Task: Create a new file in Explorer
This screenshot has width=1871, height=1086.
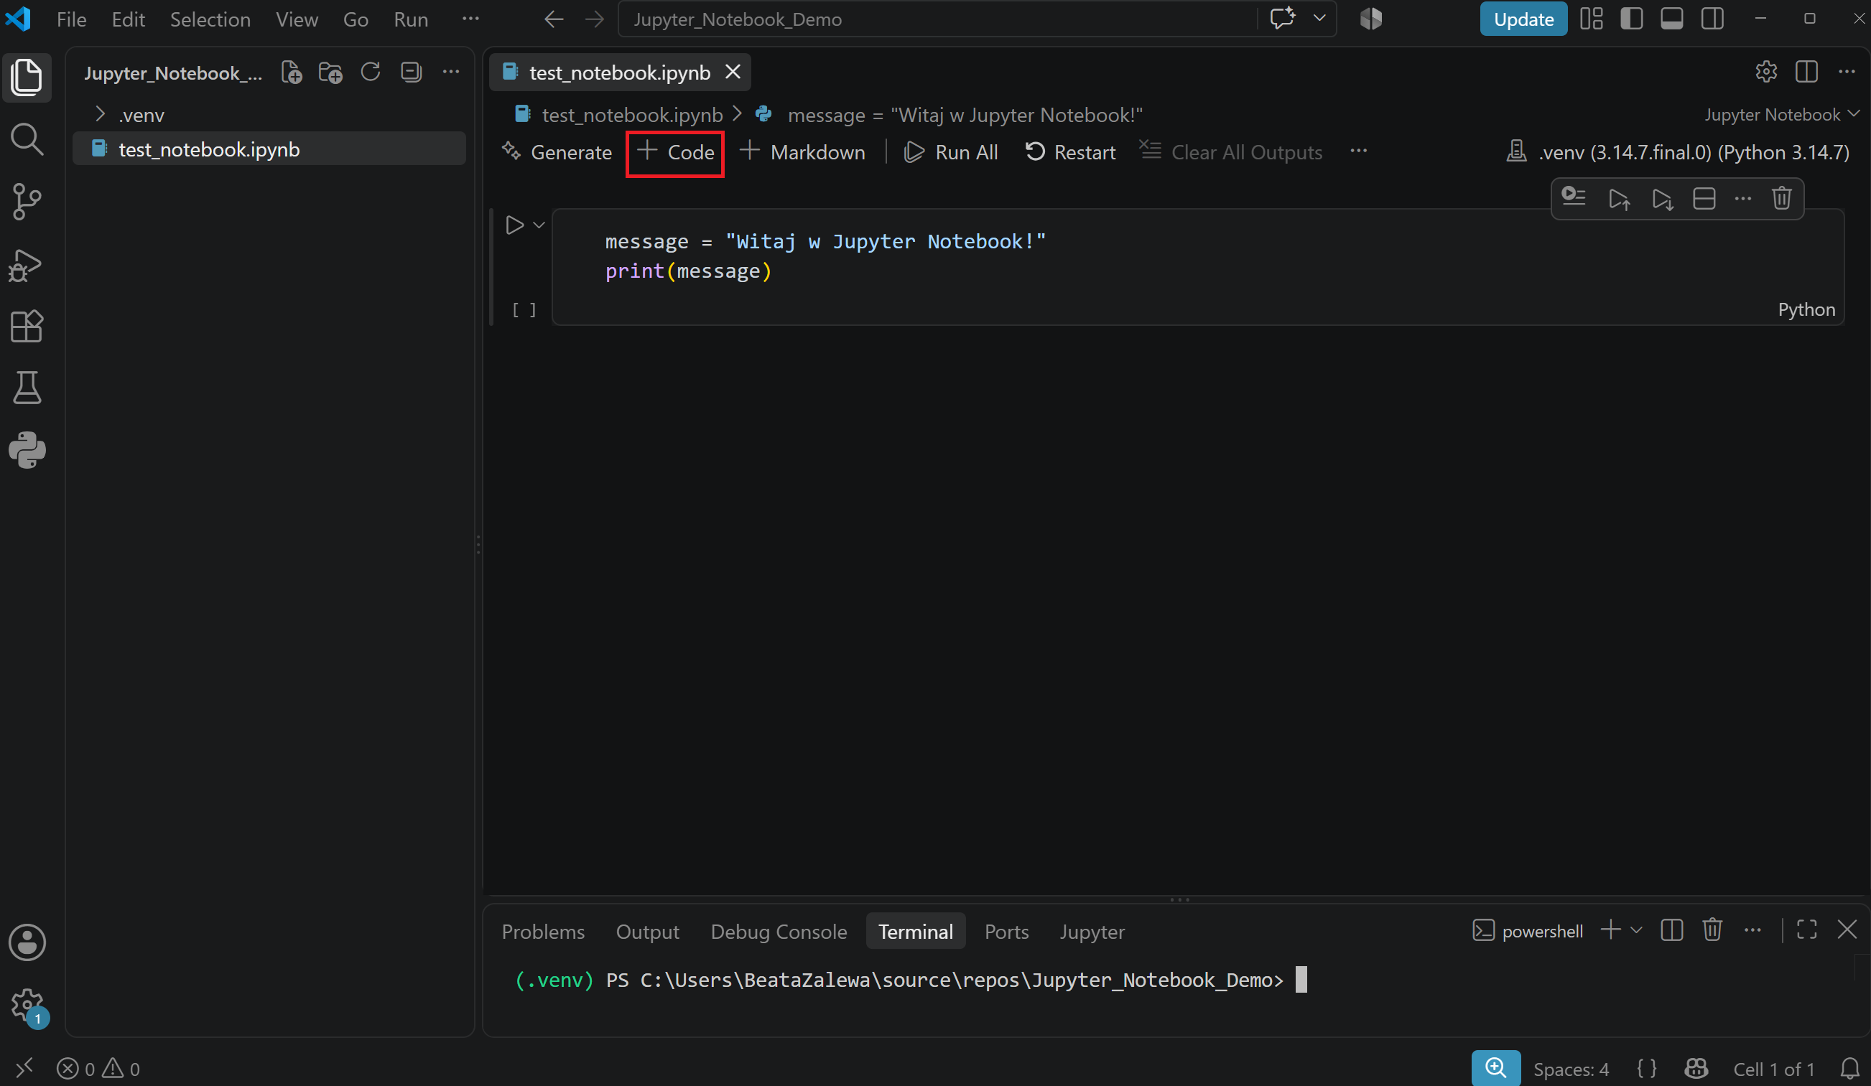Action: click(291, 72)
